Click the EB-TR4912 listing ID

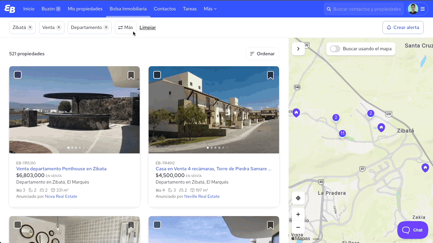(x=165, y=163)
